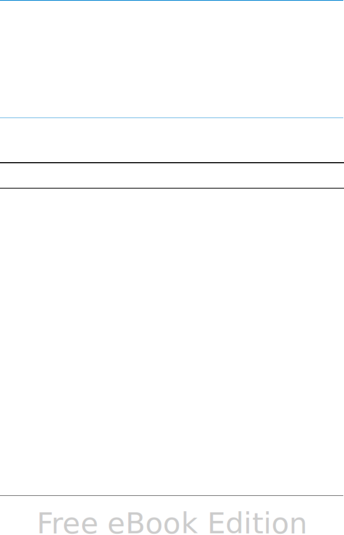Viewport: 344px width, 535px height.
Task: Click the thin black rule below the thick rule
Action: pos(172,188)
